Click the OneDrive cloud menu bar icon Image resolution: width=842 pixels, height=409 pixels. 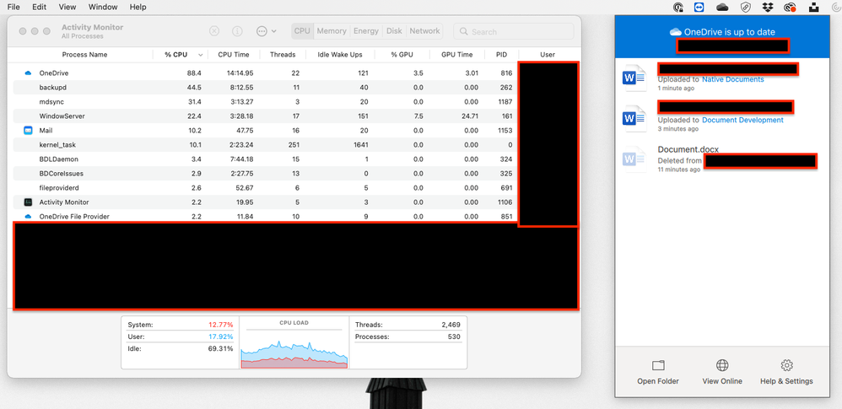(x=722, y=7)
